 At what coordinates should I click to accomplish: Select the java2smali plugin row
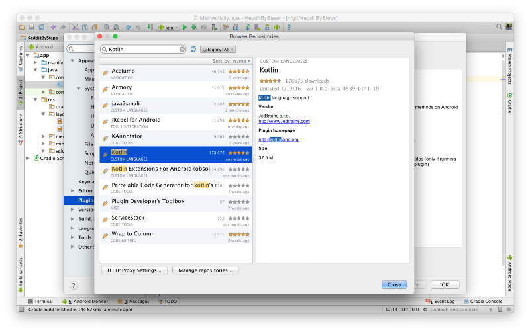pos(176,106)
